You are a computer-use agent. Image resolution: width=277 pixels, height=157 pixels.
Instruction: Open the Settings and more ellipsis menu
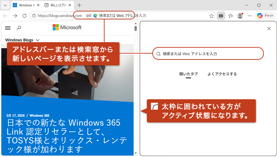(x=250, y=16)
